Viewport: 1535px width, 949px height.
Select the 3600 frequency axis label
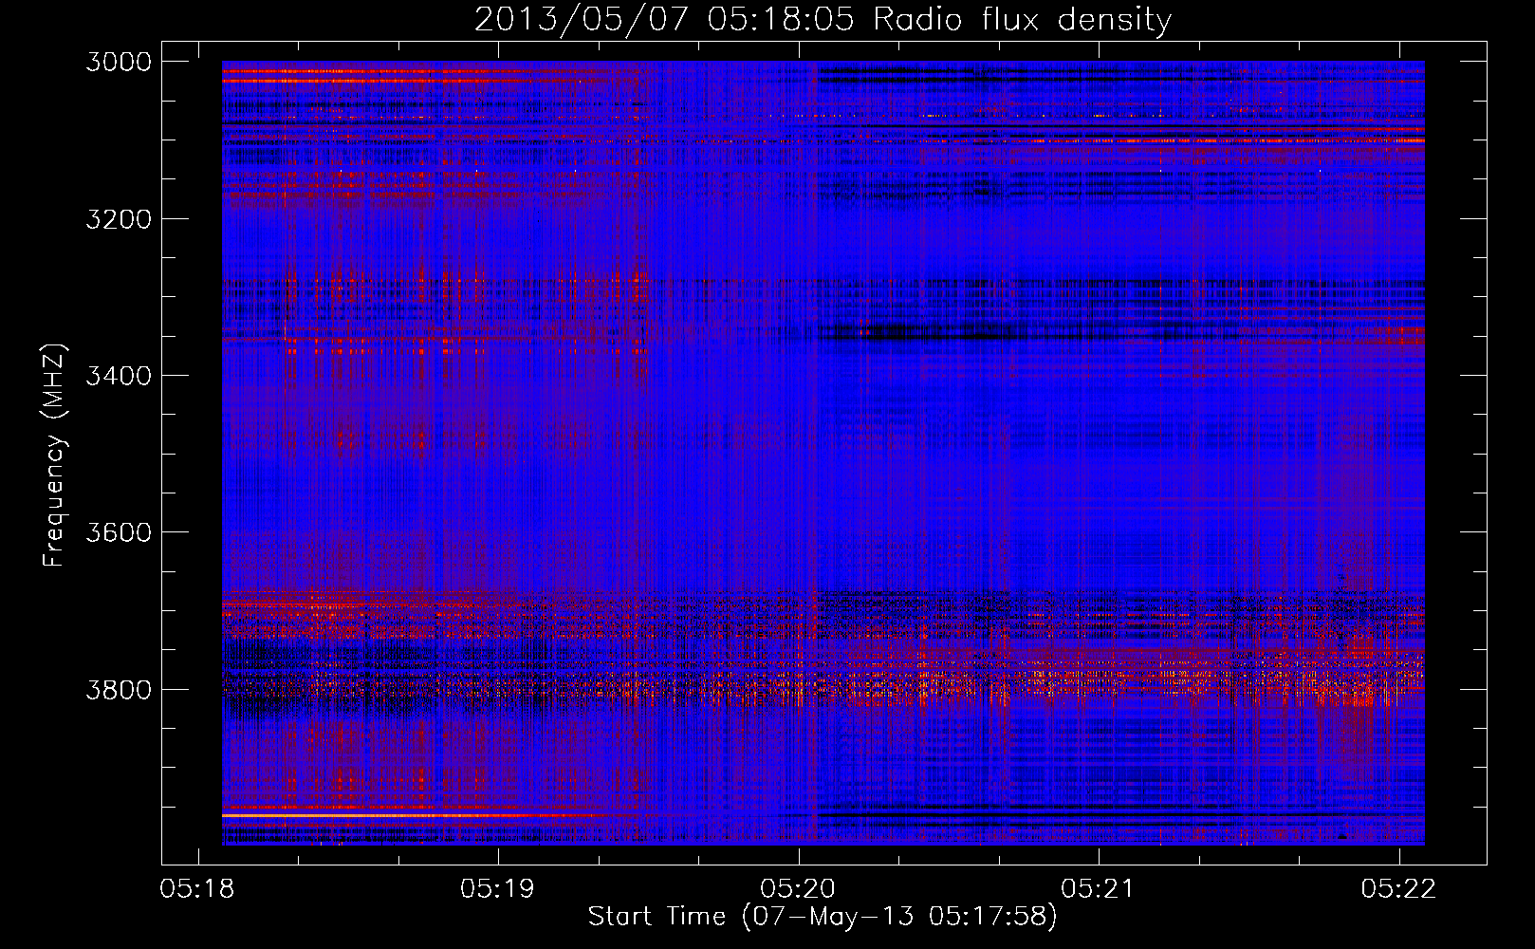pos(119,532)
